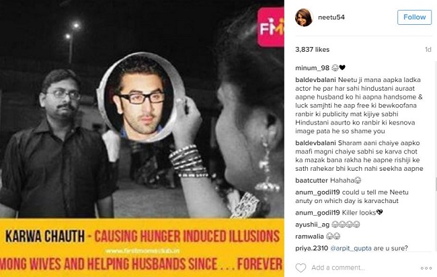The height and width of the screenshot is (277, 437).
Task: Click the comments scrollbar thumb
Action: pyautogui.click(x=436, y=184)
